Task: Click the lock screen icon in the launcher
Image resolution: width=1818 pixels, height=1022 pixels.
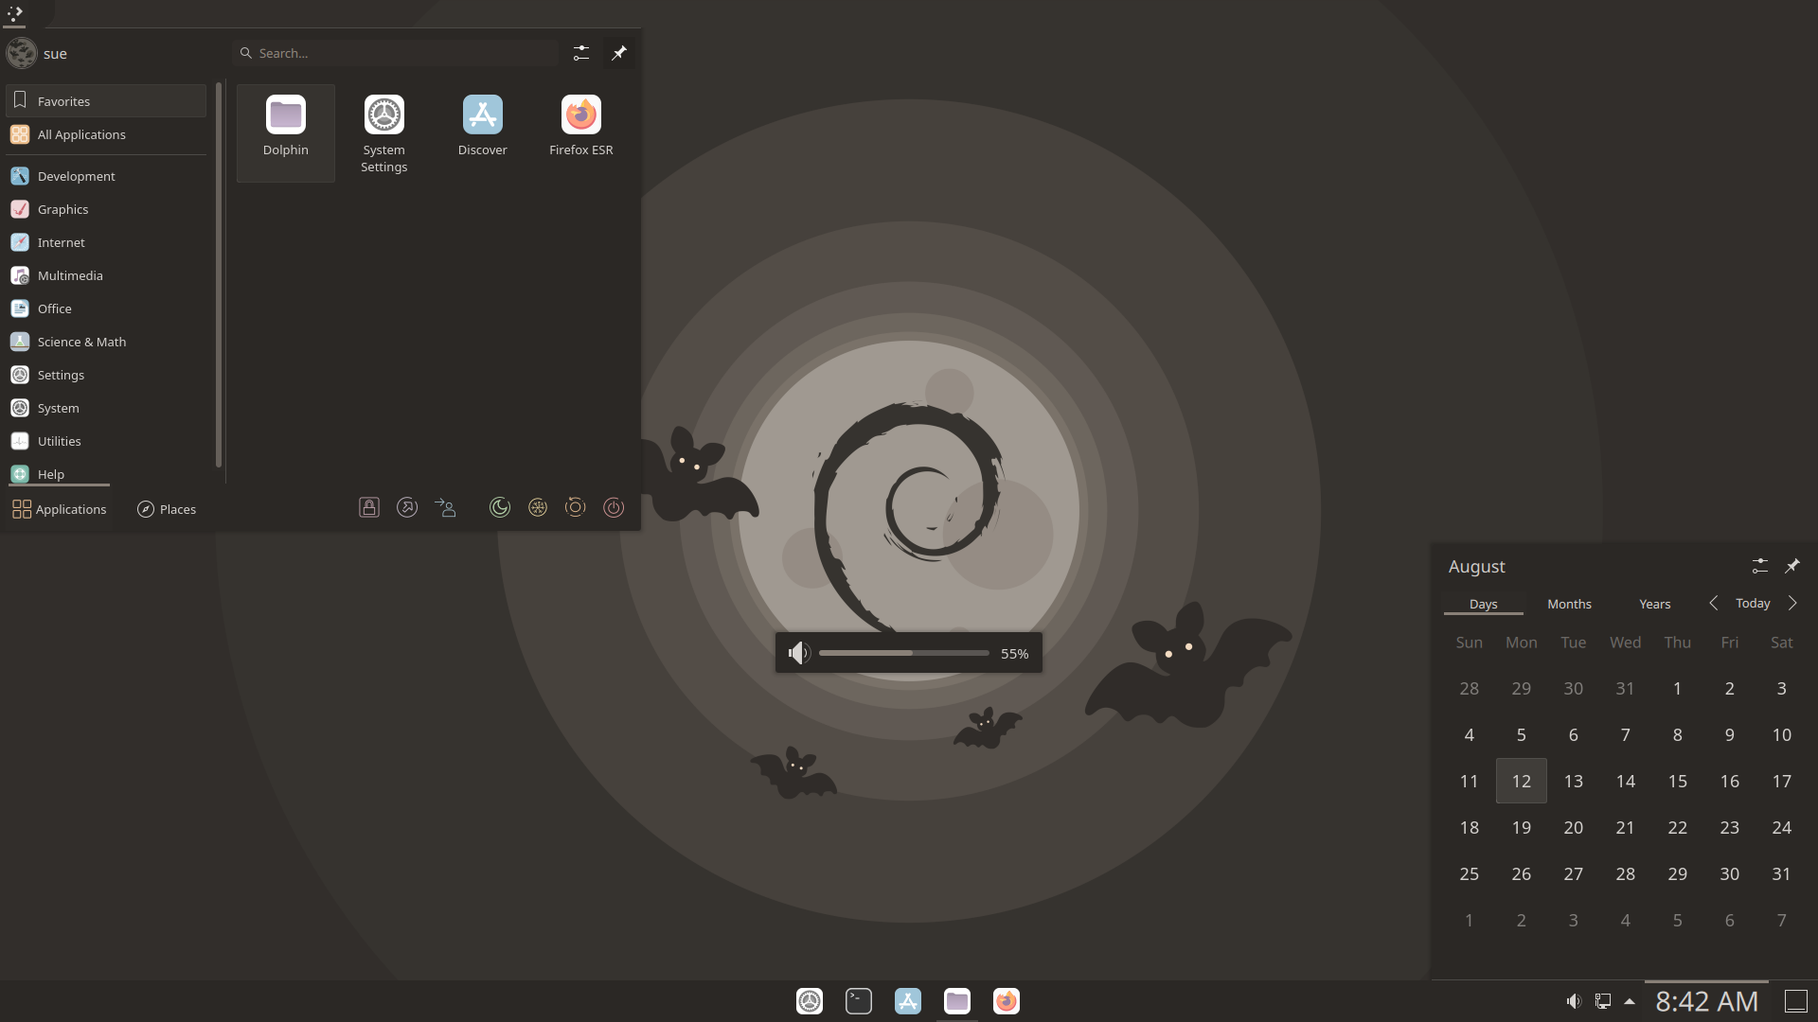Action: [x=369, y=508]
